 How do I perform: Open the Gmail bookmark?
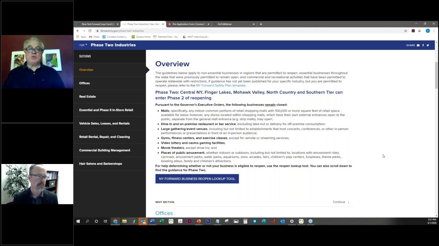point(94,37)
